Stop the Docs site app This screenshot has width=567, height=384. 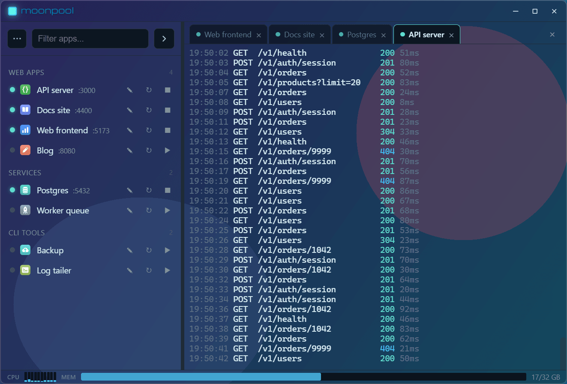click(168, 110)
